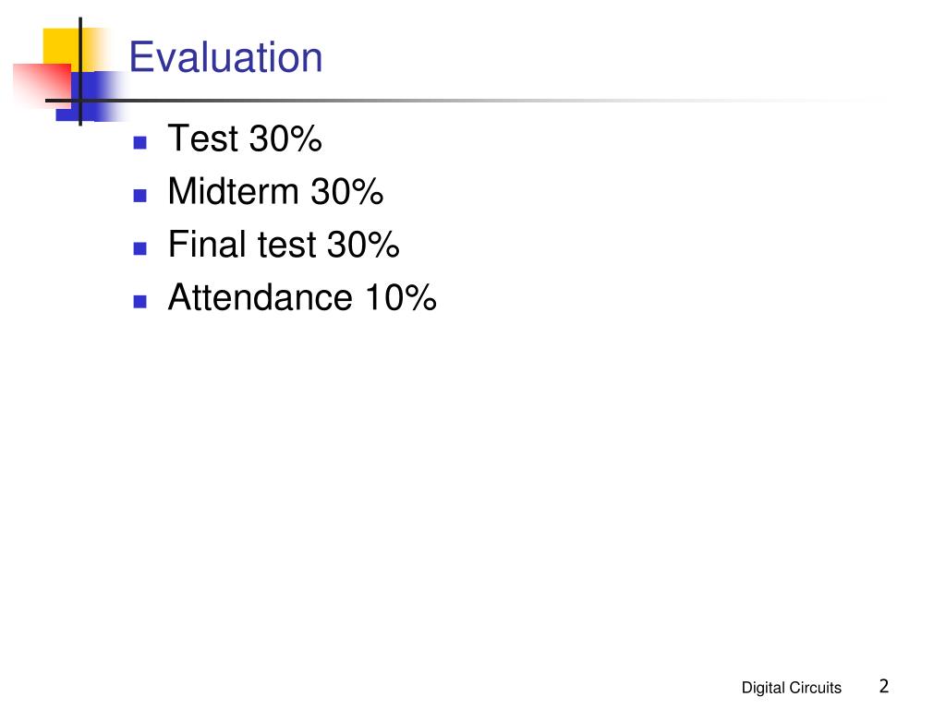Click the word Attendance

coord(260,297)
